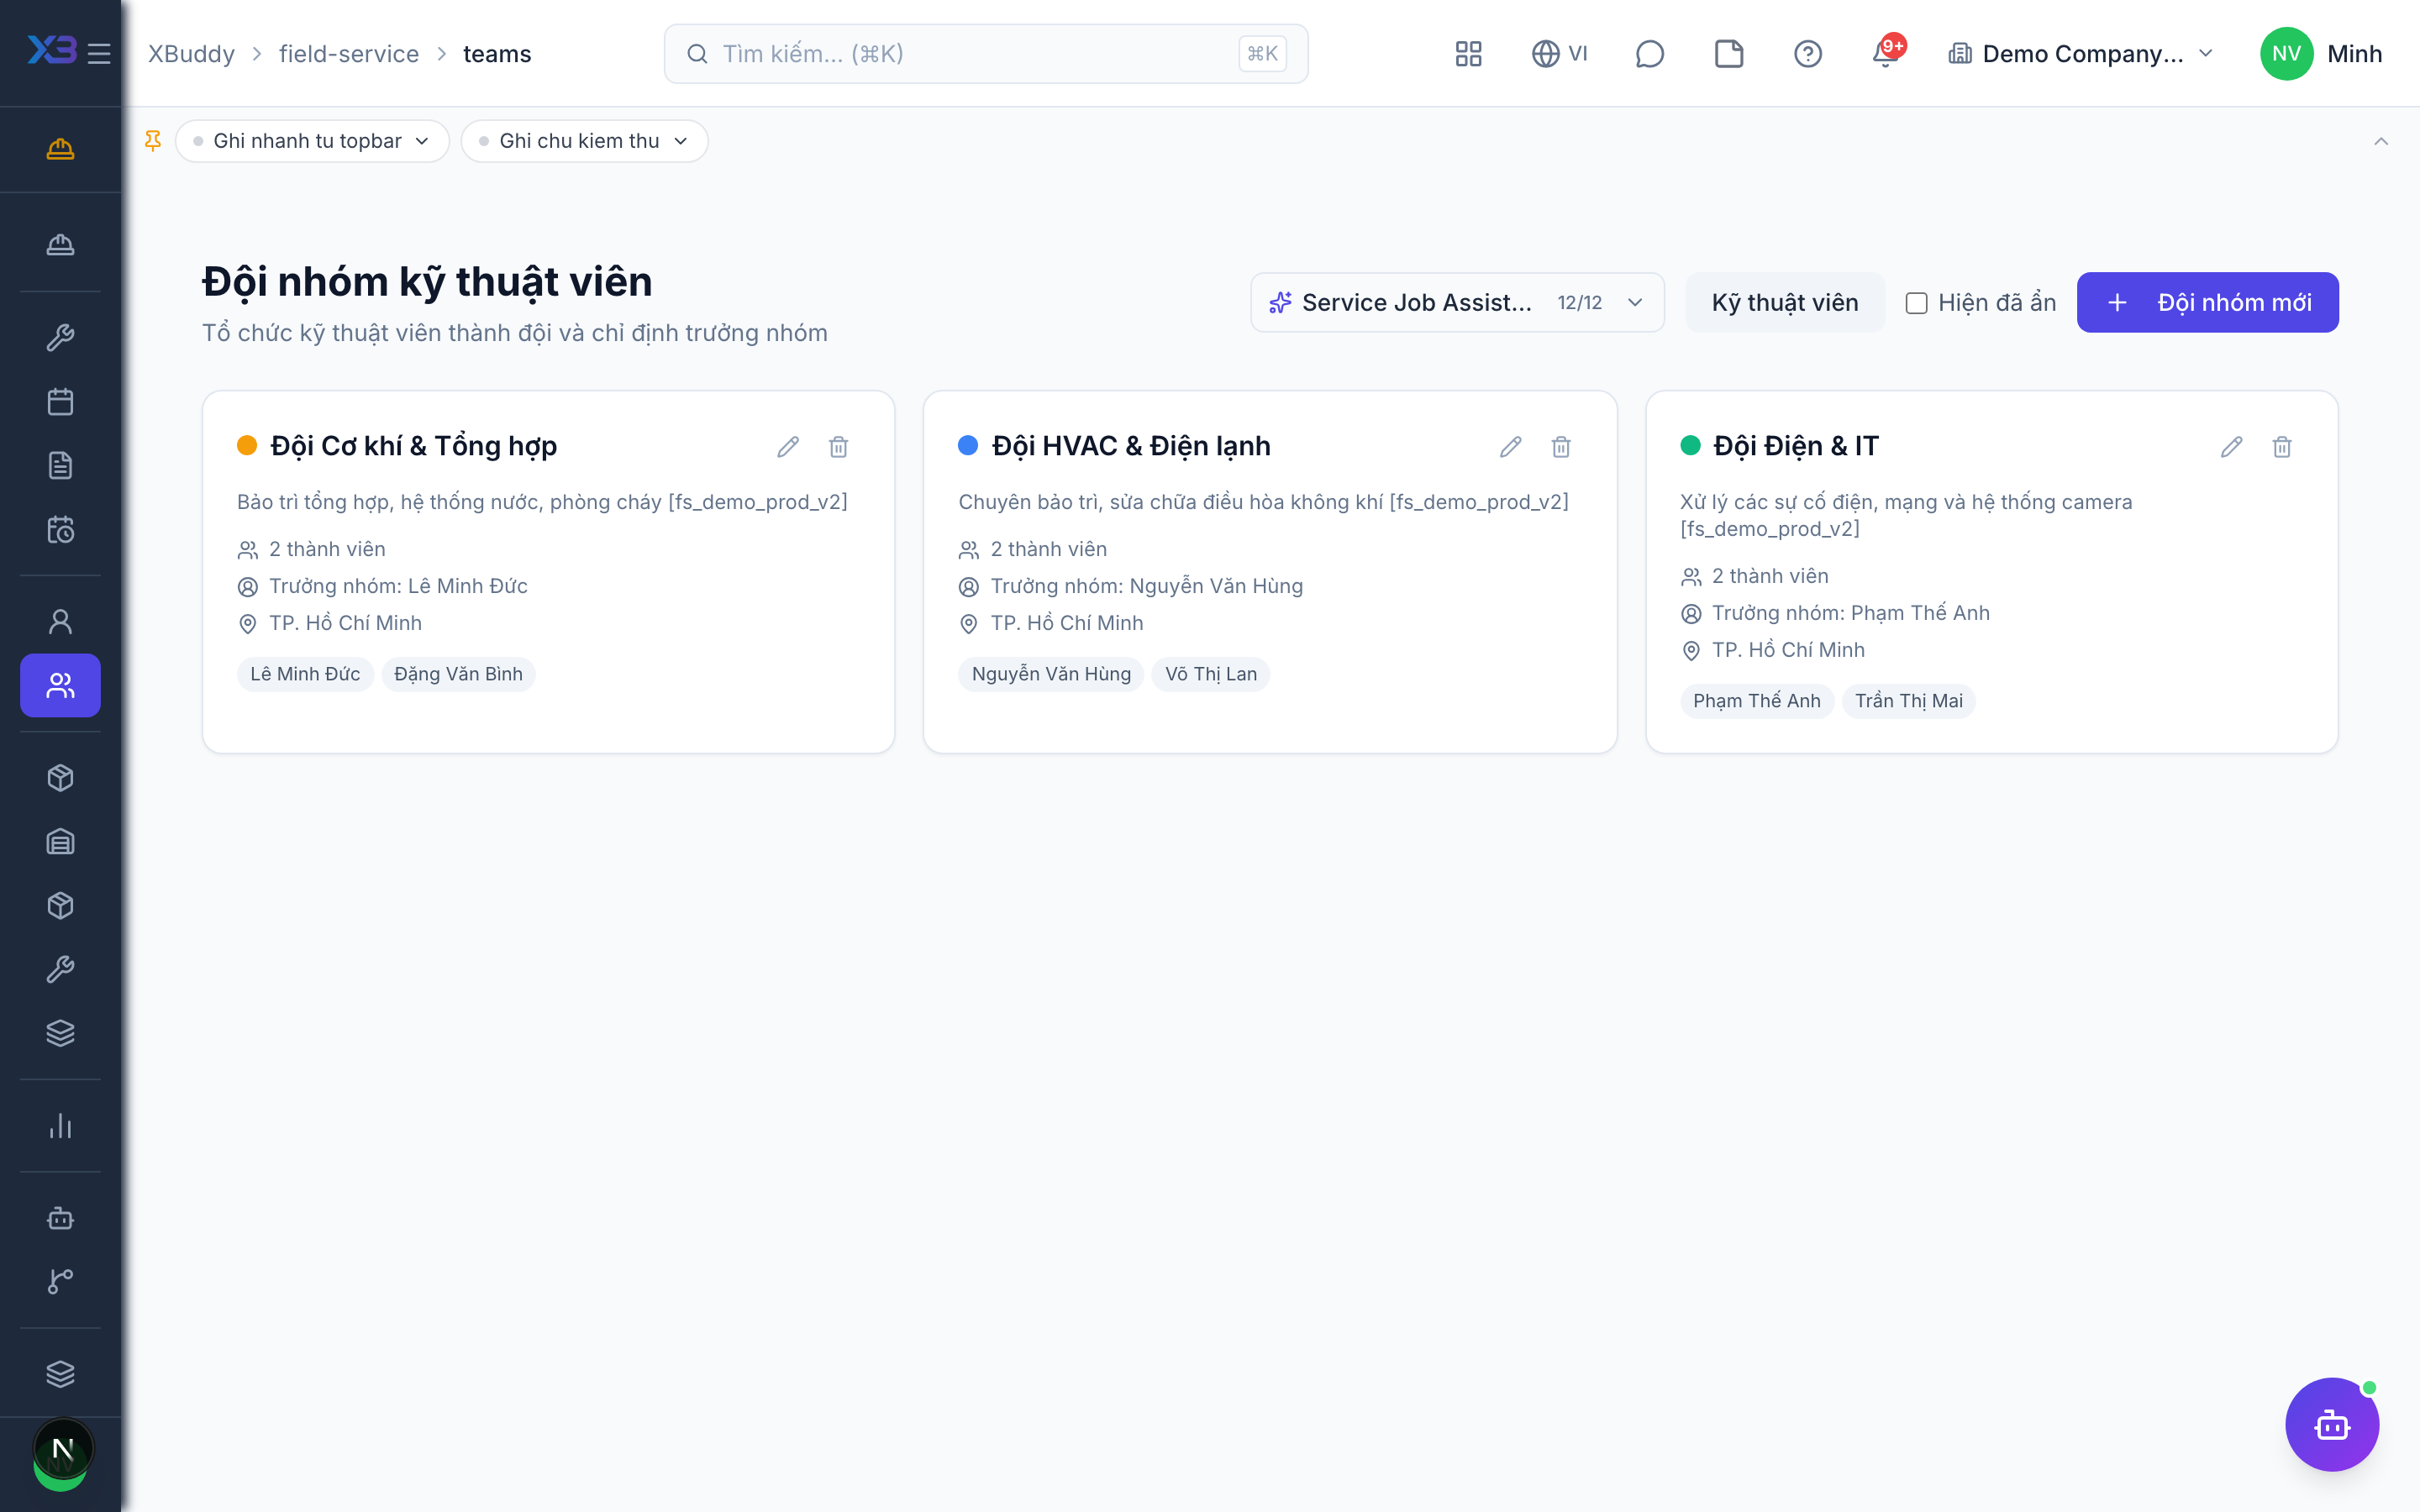The height and width of the screenshot is (1512, 2420).
Task: Click the Lê Minh Đức member chip
Action: pyautogui.click(x=305, y=674)
